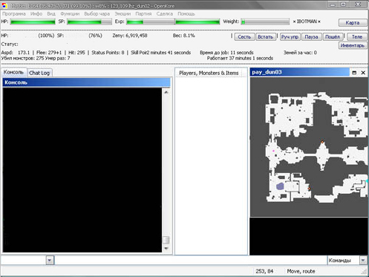Close the pay_dun03 map panel
Viewport: 369px width, 277px height.
pos(363,73)
